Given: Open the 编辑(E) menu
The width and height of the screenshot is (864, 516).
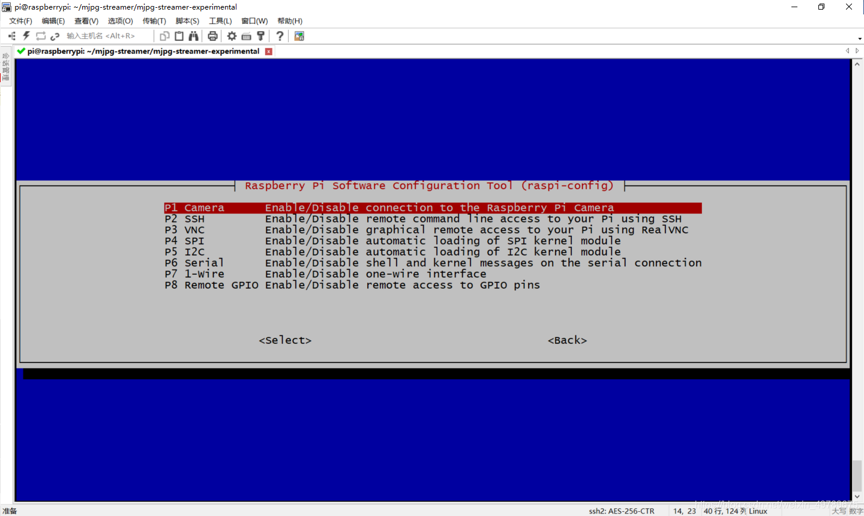Looking at the screenshot, I should pyautogui.click(x=53, y=21).
